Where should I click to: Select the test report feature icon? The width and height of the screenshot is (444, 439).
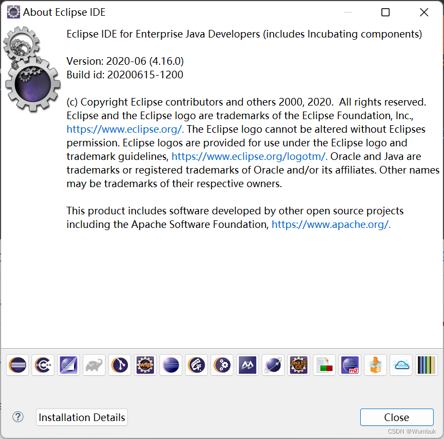tap(324, 365)
